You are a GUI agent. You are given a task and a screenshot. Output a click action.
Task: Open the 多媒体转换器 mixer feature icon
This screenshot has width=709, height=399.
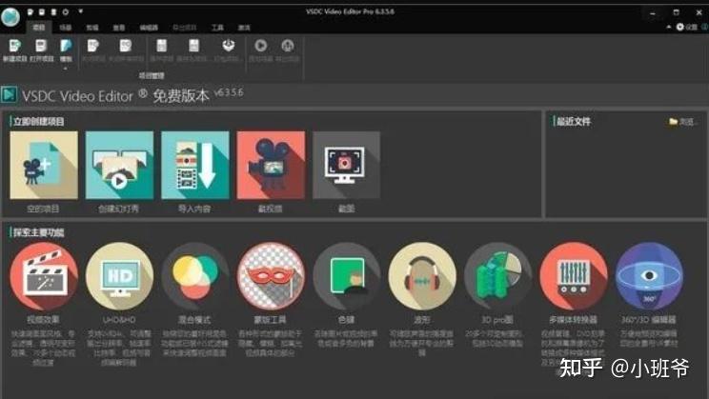[x=574, y=276]
